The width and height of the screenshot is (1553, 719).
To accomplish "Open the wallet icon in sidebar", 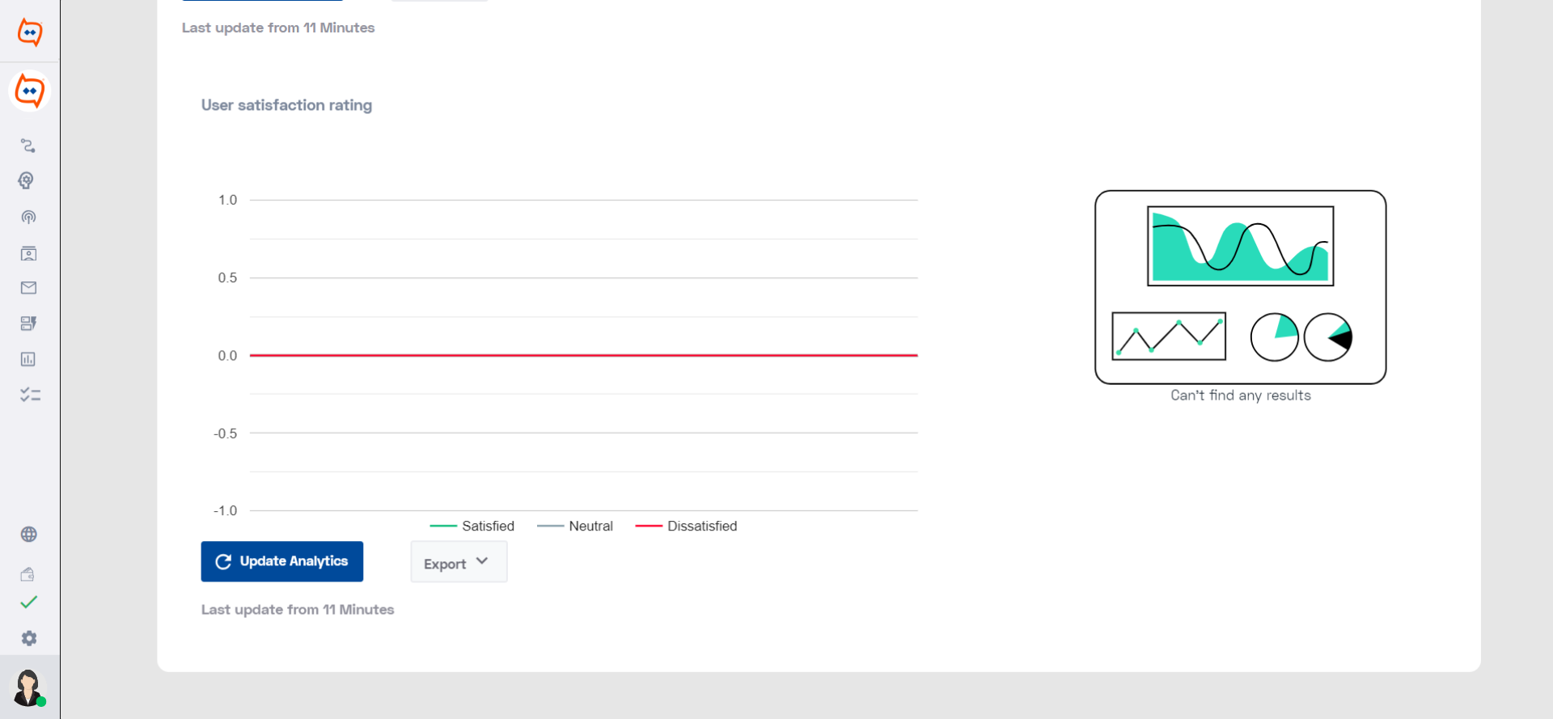I will (x=28, y=574).
